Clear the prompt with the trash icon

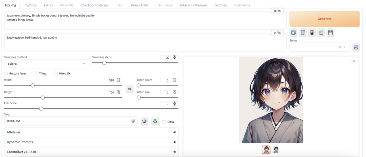pos(303,33)
